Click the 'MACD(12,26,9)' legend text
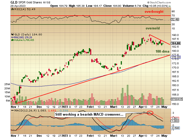 click(25, 110)
